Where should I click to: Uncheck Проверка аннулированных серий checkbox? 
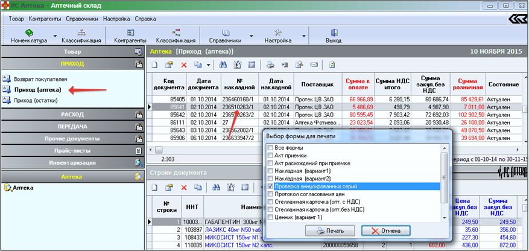point(270,187)
